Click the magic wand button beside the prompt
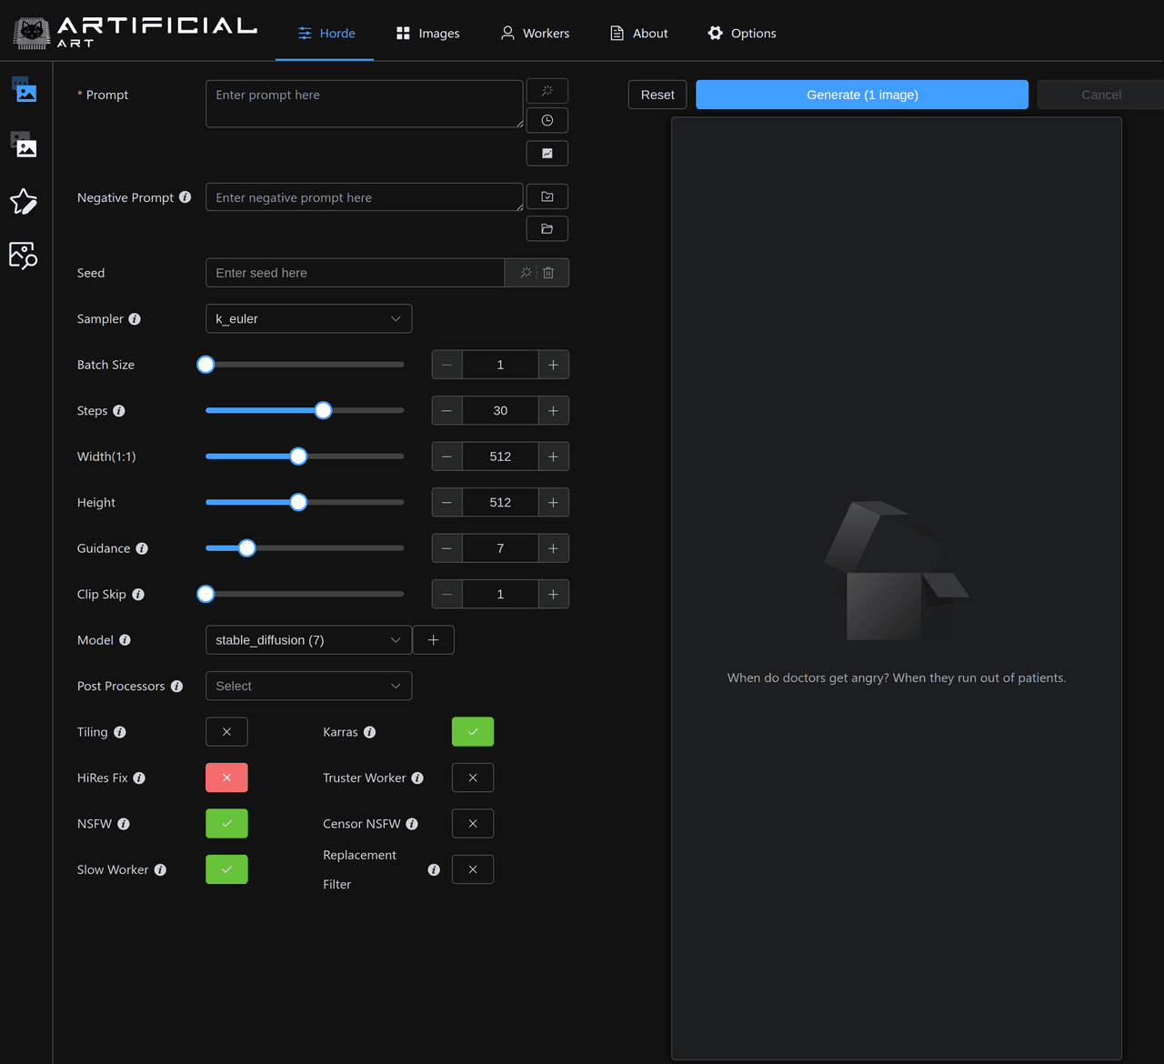Image resolution: width=1164 pixels, height=1064 pixels. [547, 91]
